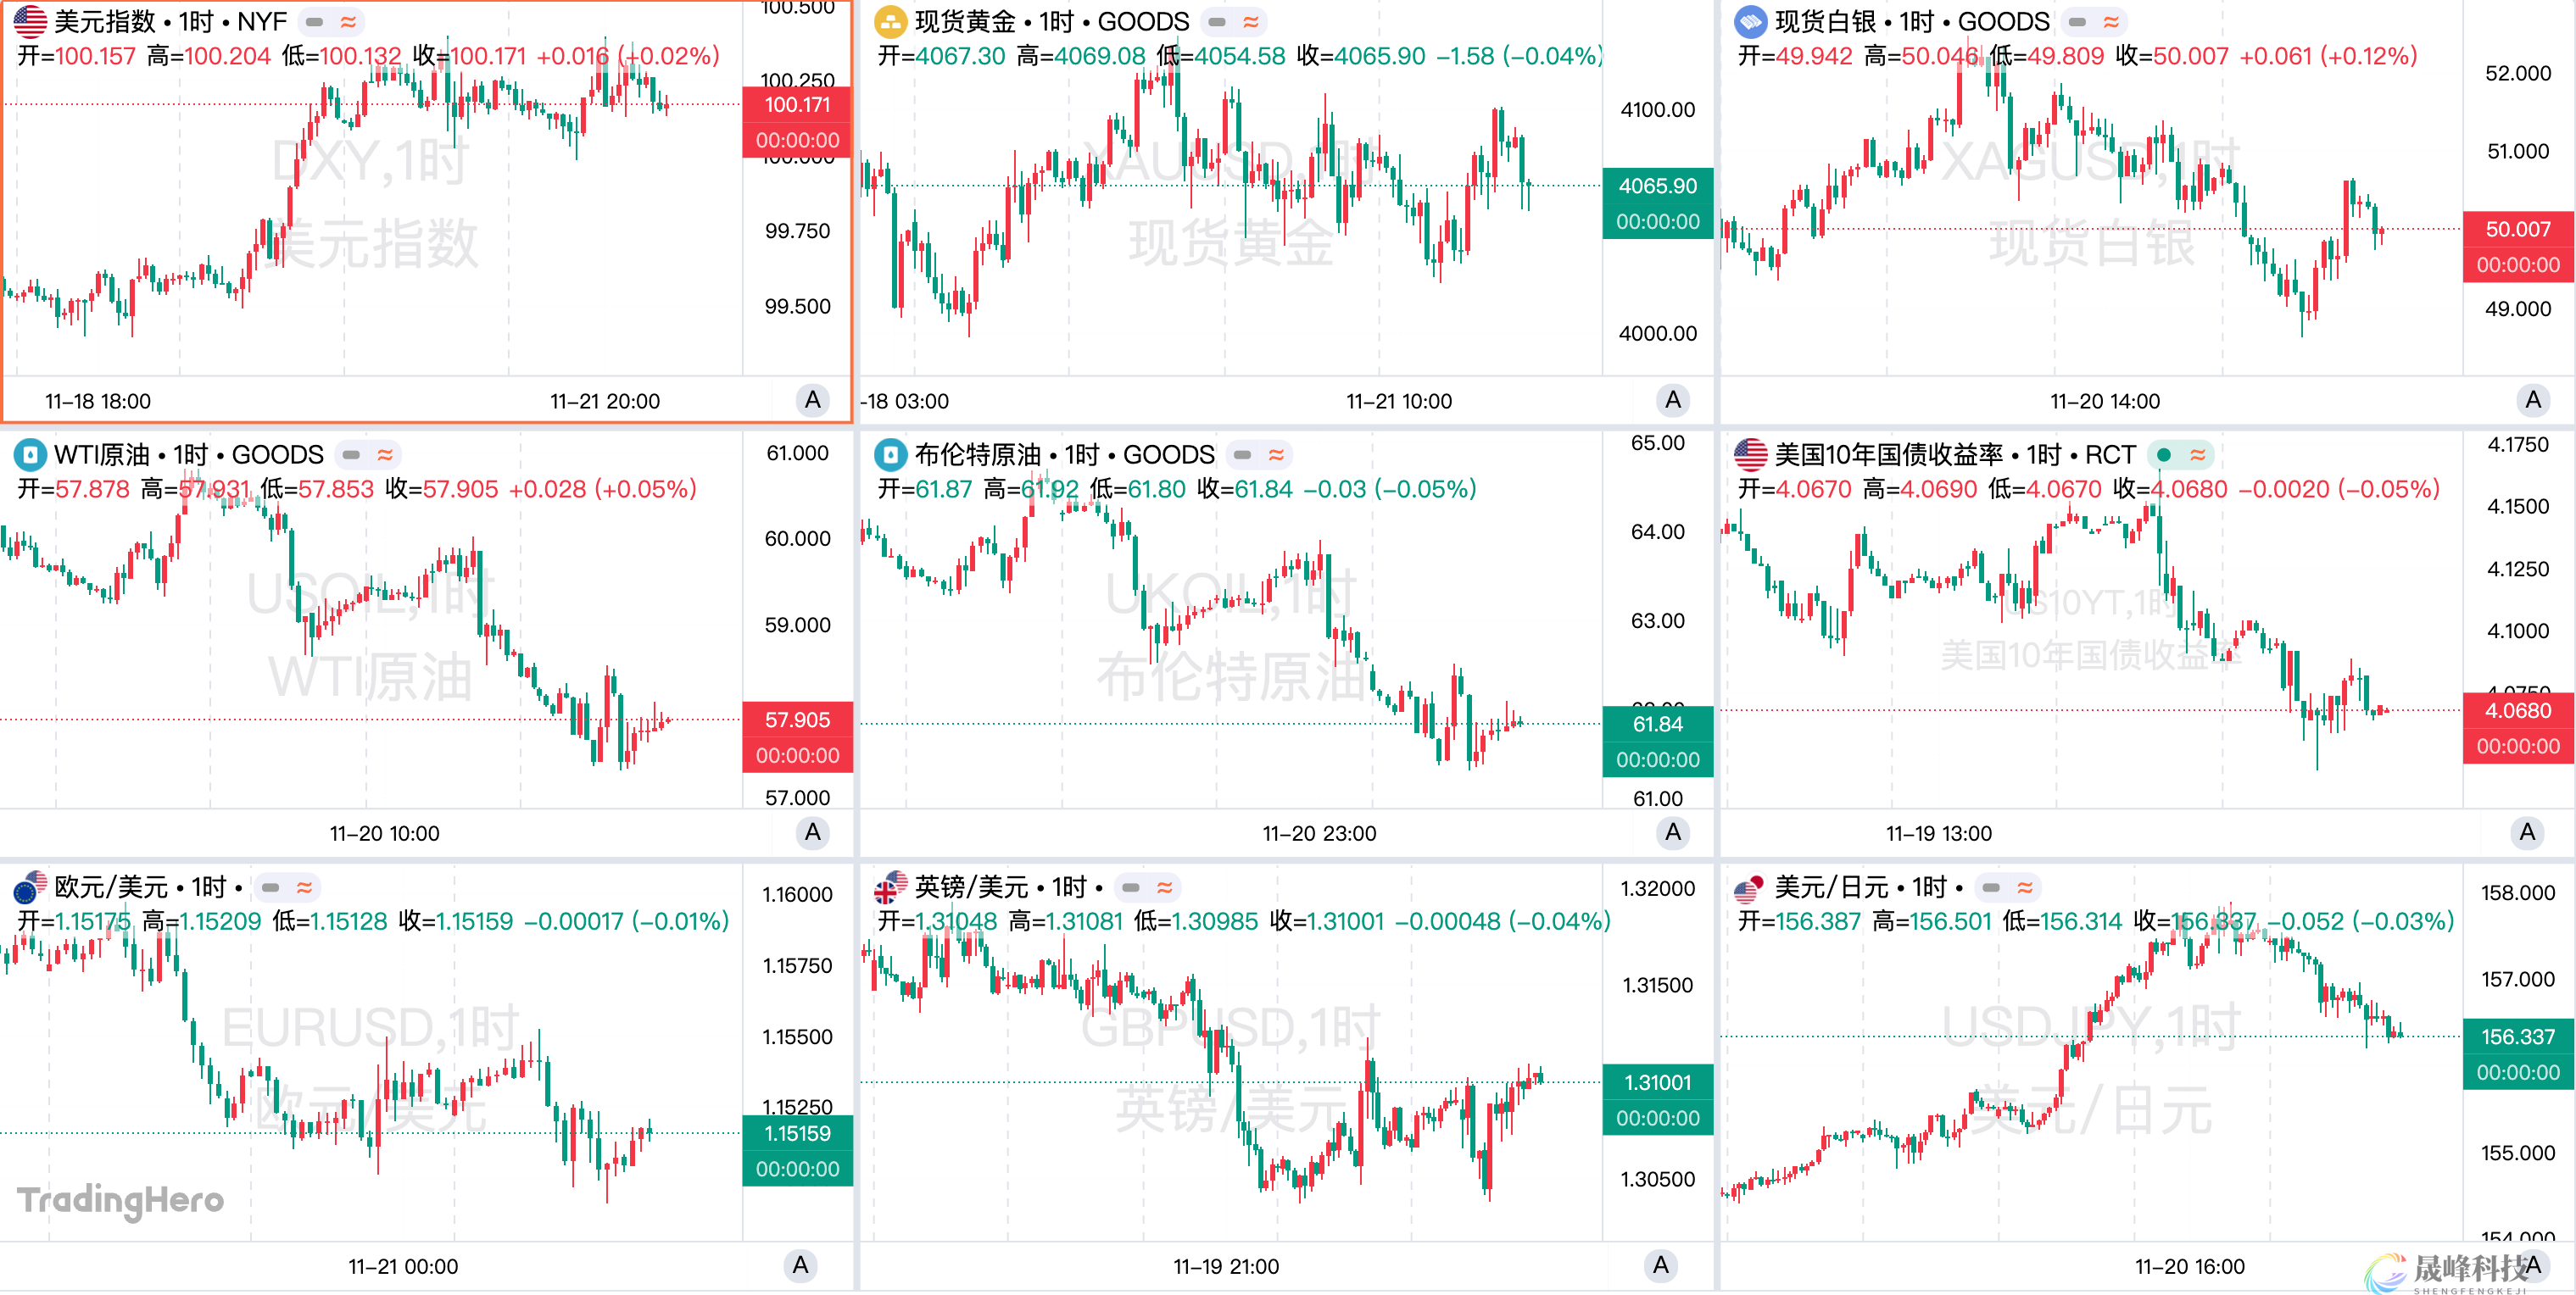The image size is (2576, 1295).
Task: Click the green status dot on 美国10年国债收益率
Action: [x=2164, y=456]
